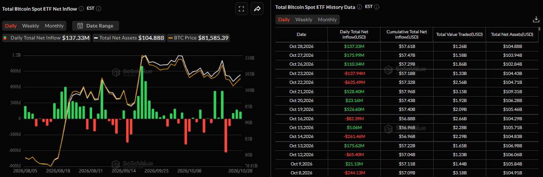Click the $109.31B net assets cell
This screenshot has height=177, width=543.
pyautogui.click(x=512, y=91)
